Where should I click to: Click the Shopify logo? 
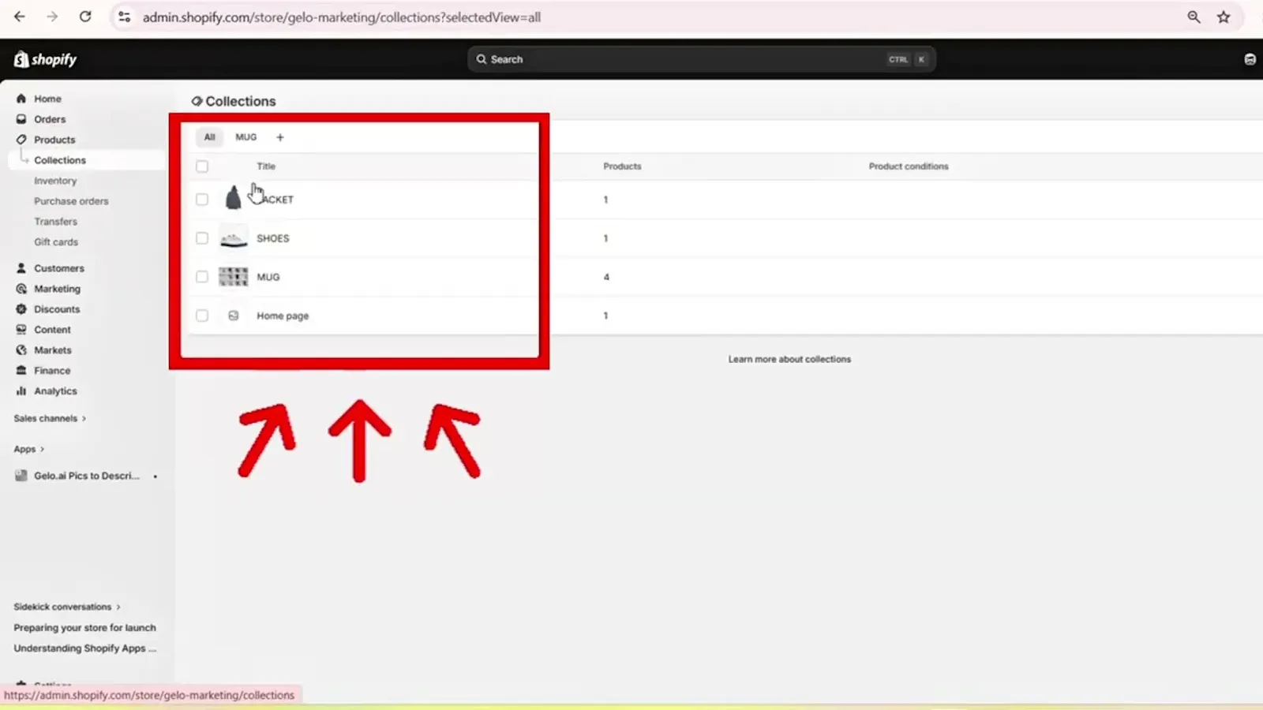pyautogui.click(x=45, y=59)
